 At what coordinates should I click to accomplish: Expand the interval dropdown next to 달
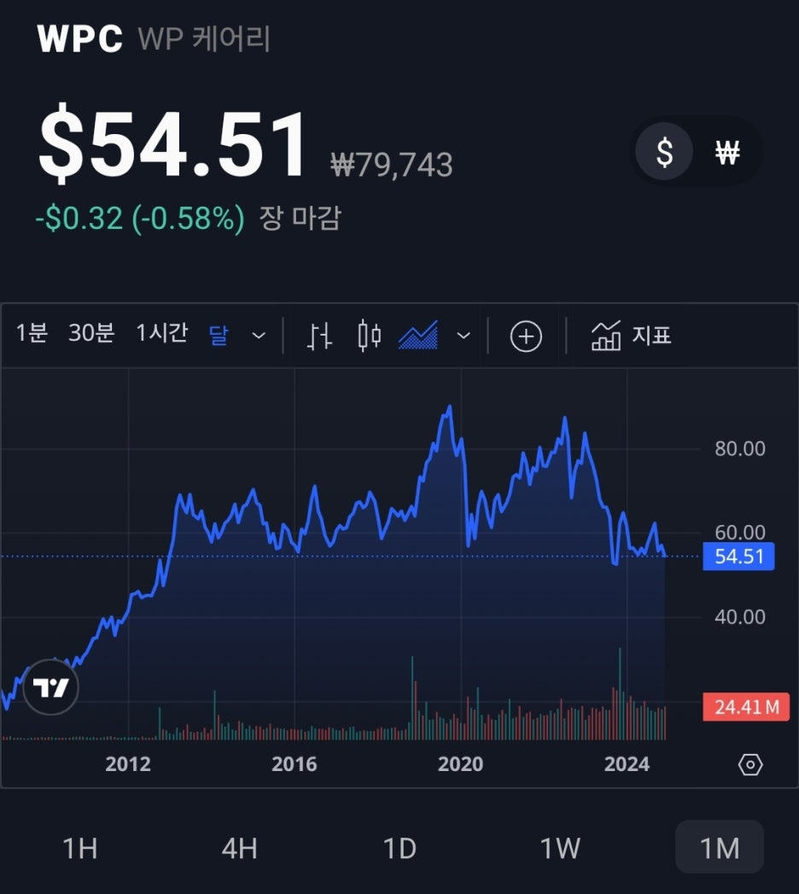259,336
